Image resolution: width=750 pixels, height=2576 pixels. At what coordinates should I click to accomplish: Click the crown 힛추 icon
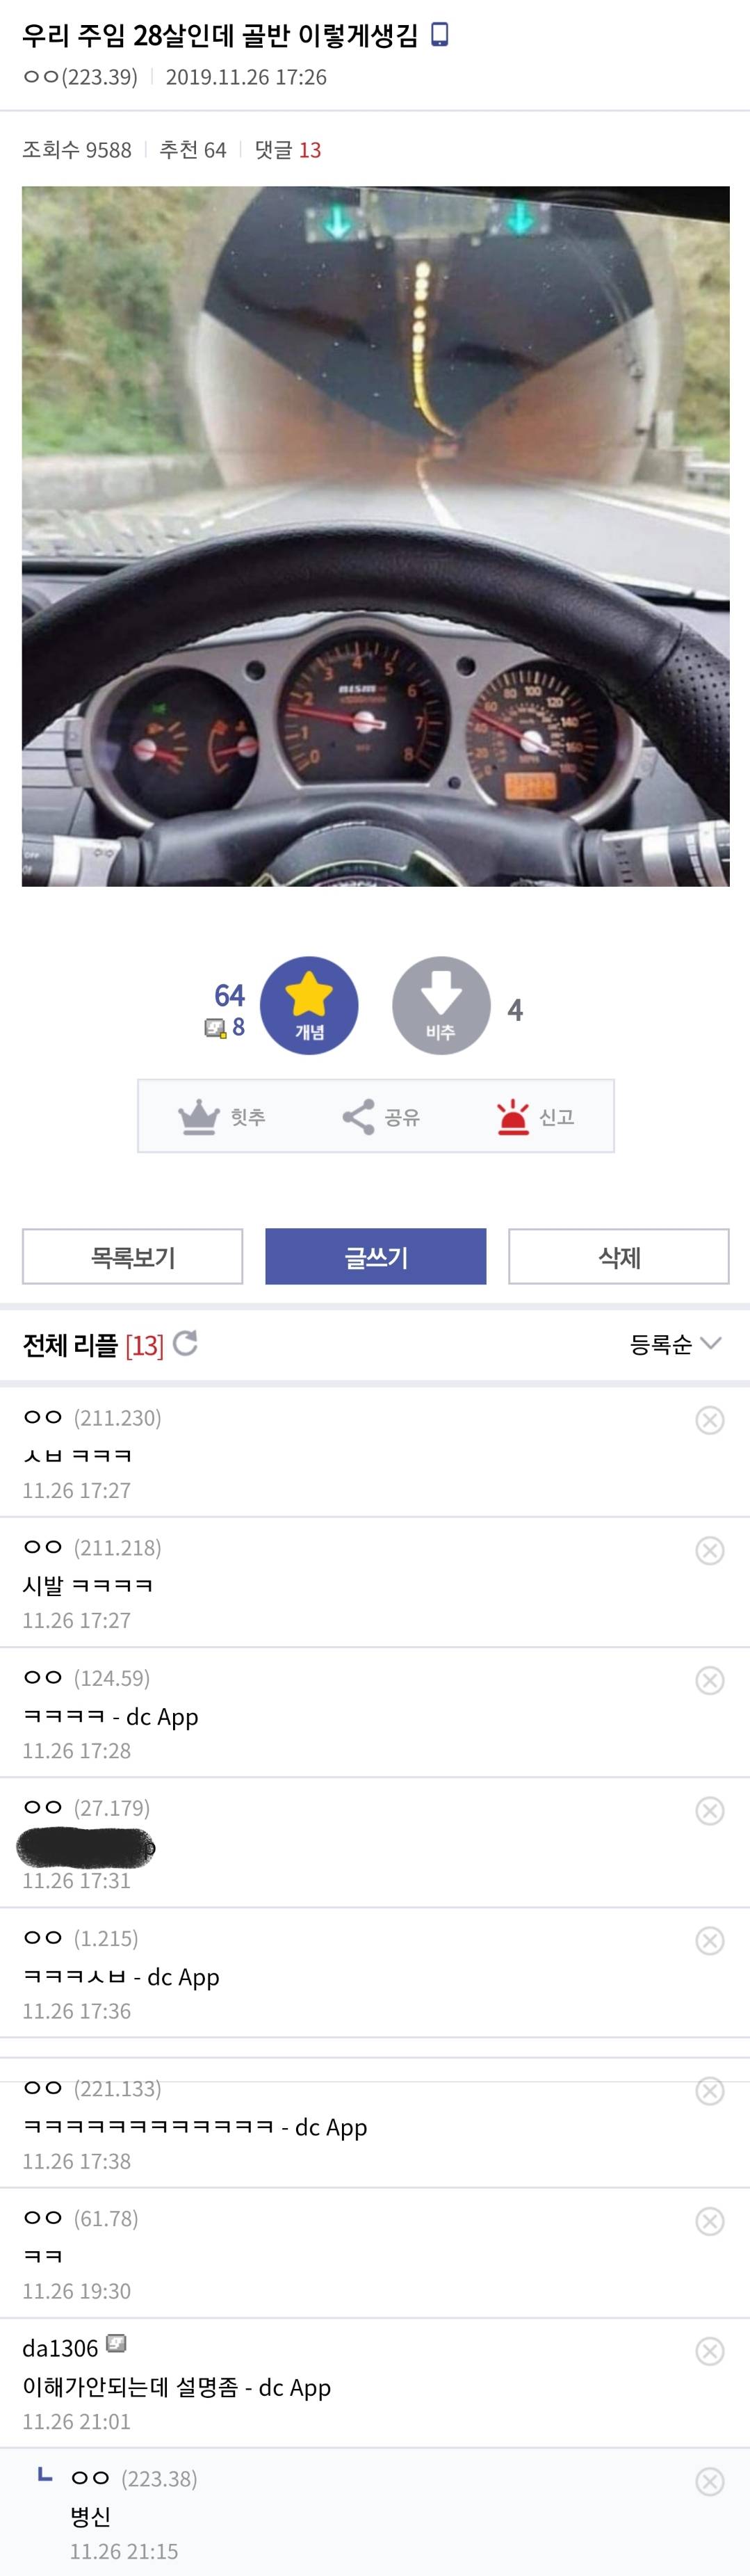(x=199, y=1116)
